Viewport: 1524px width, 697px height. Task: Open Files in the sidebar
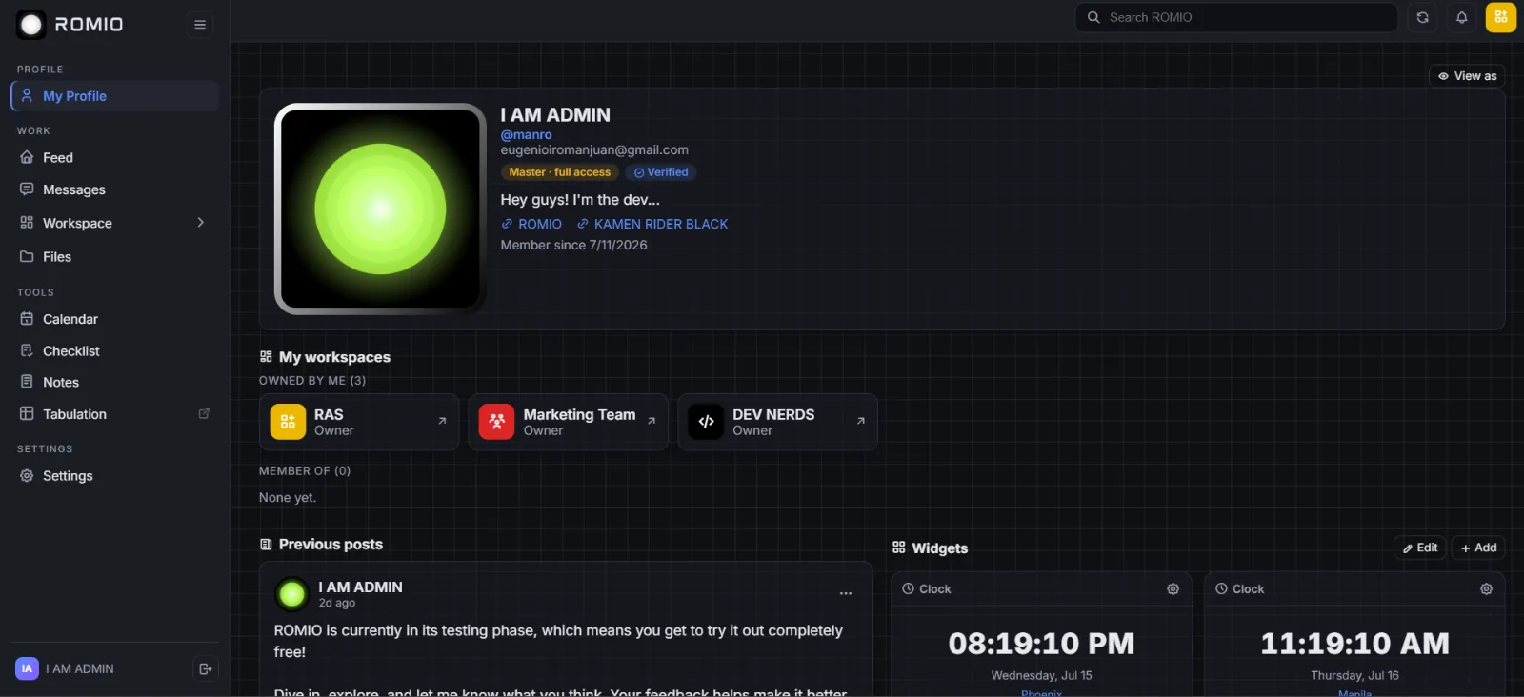(x=115, y=257)
